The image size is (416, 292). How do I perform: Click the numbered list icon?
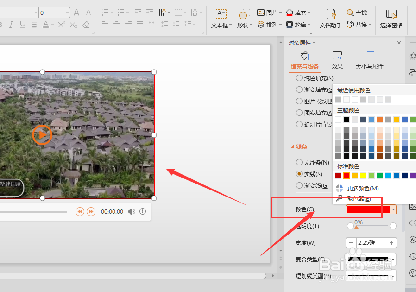click(121, 12)
